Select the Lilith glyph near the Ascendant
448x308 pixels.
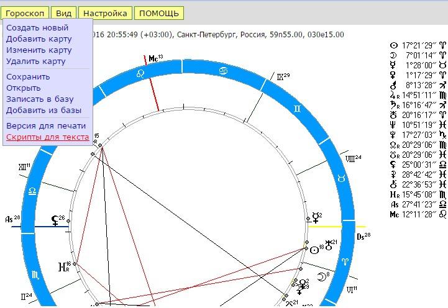pyautogui.click(x=55, y=220)
